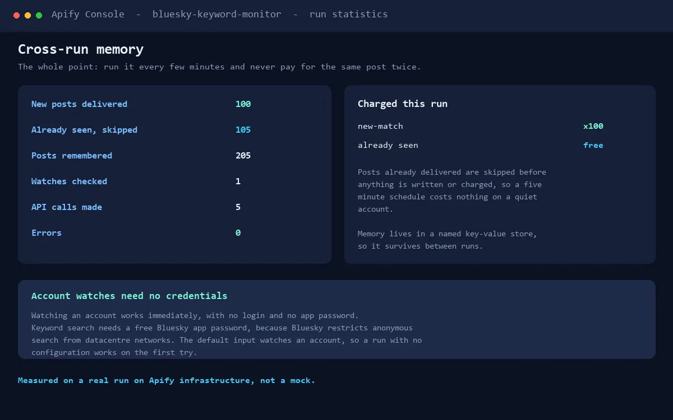Click the 'Account watches need no credentials' heading
The width and height of the screenshot is (673, 420).
130,296
